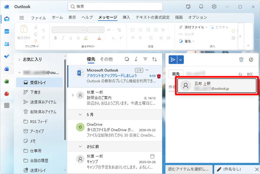Viewport: 260px width, 174px height.
Task: Click the jump down arrow icon
Action: coord(136,59)
